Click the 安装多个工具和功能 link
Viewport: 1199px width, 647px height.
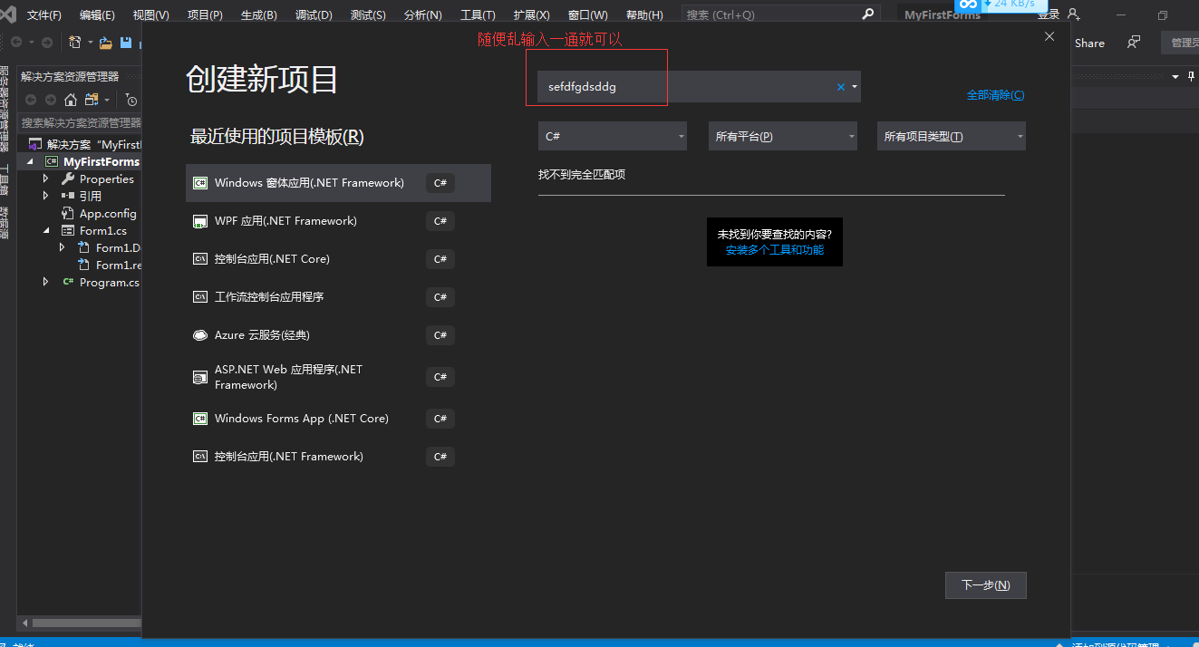(x=775, y=250)
